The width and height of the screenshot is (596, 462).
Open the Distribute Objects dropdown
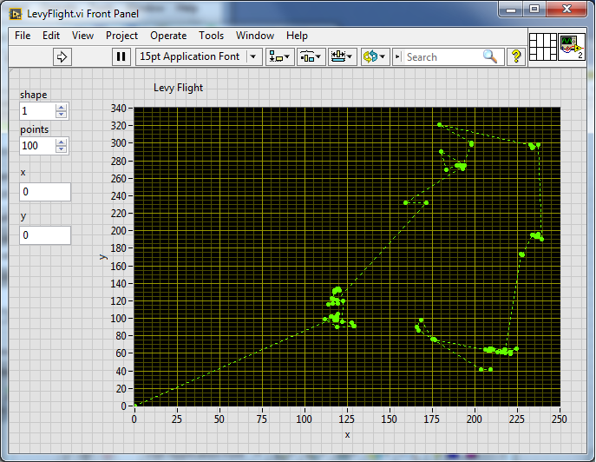(x=311, y=57)
